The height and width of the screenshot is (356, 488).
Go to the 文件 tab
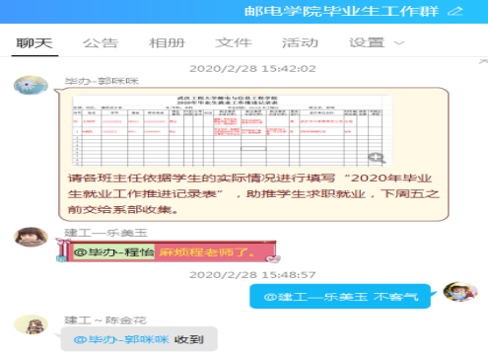click(234, 43)
